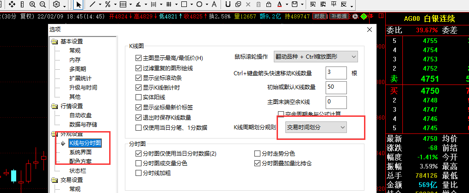
Task: Select the line drawing tool
Action: point(93,4)
